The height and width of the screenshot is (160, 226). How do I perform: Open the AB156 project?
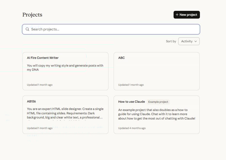65,114
